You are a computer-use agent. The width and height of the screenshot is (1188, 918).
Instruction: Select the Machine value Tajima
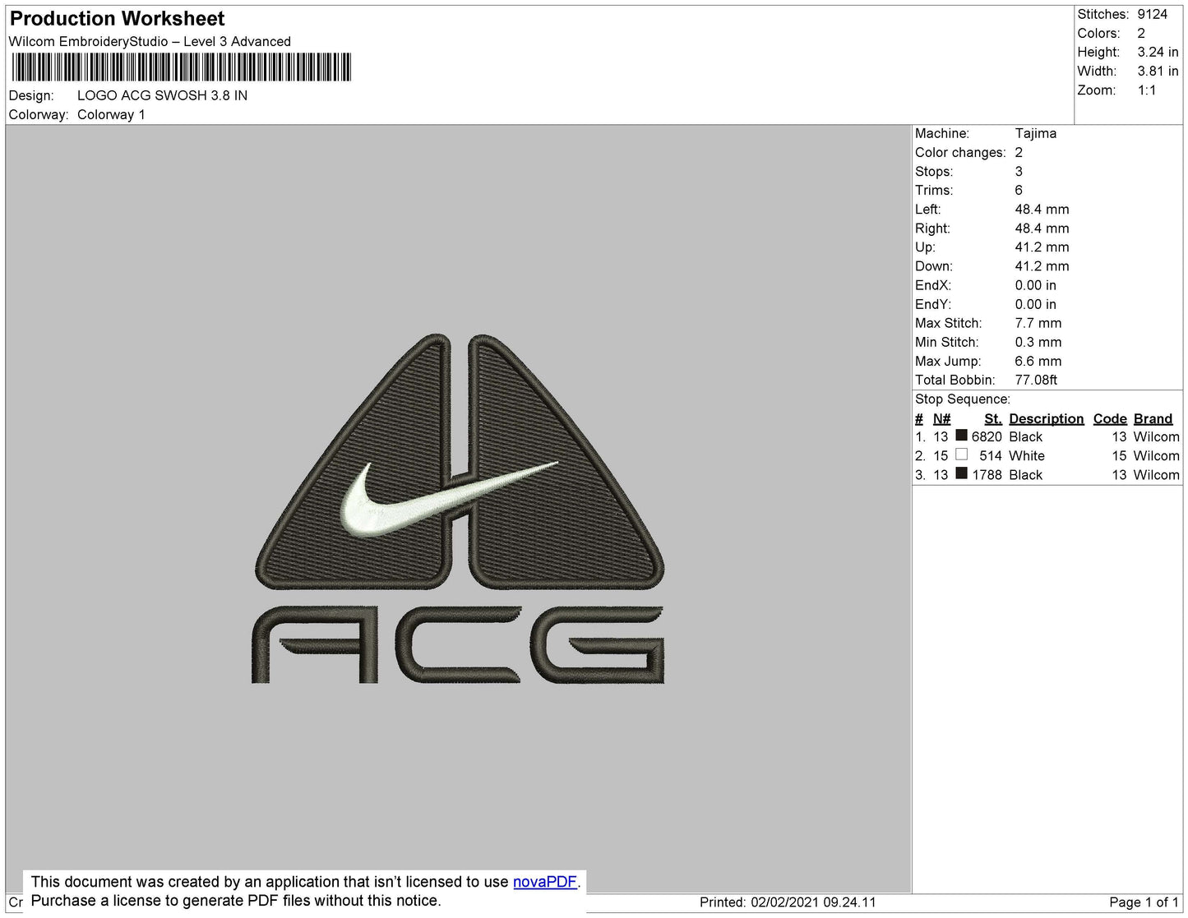(x=1035, y=133)
